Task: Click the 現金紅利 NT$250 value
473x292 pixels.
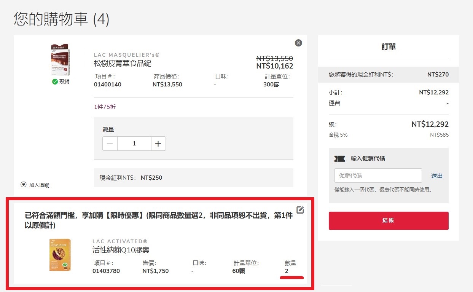Action: pos(151,178)
